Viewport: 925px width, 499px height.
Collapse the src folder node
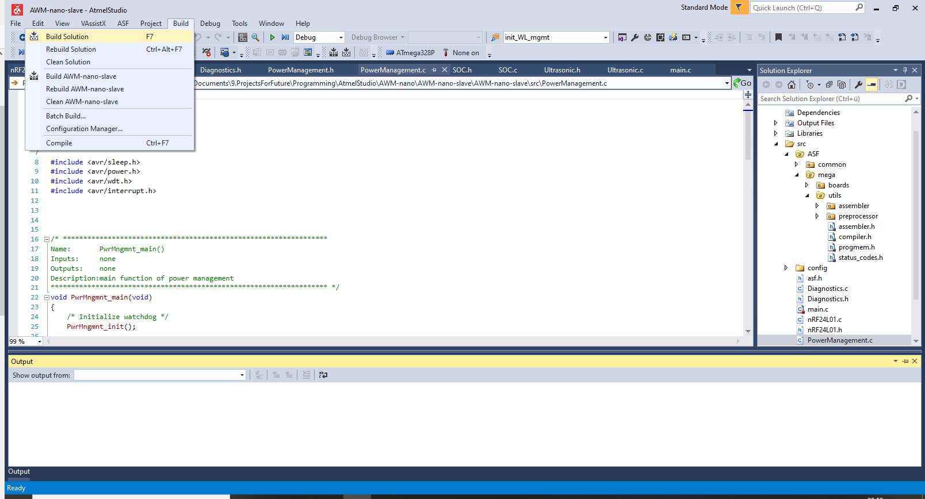pyautogui.click(x=775, y=144)
